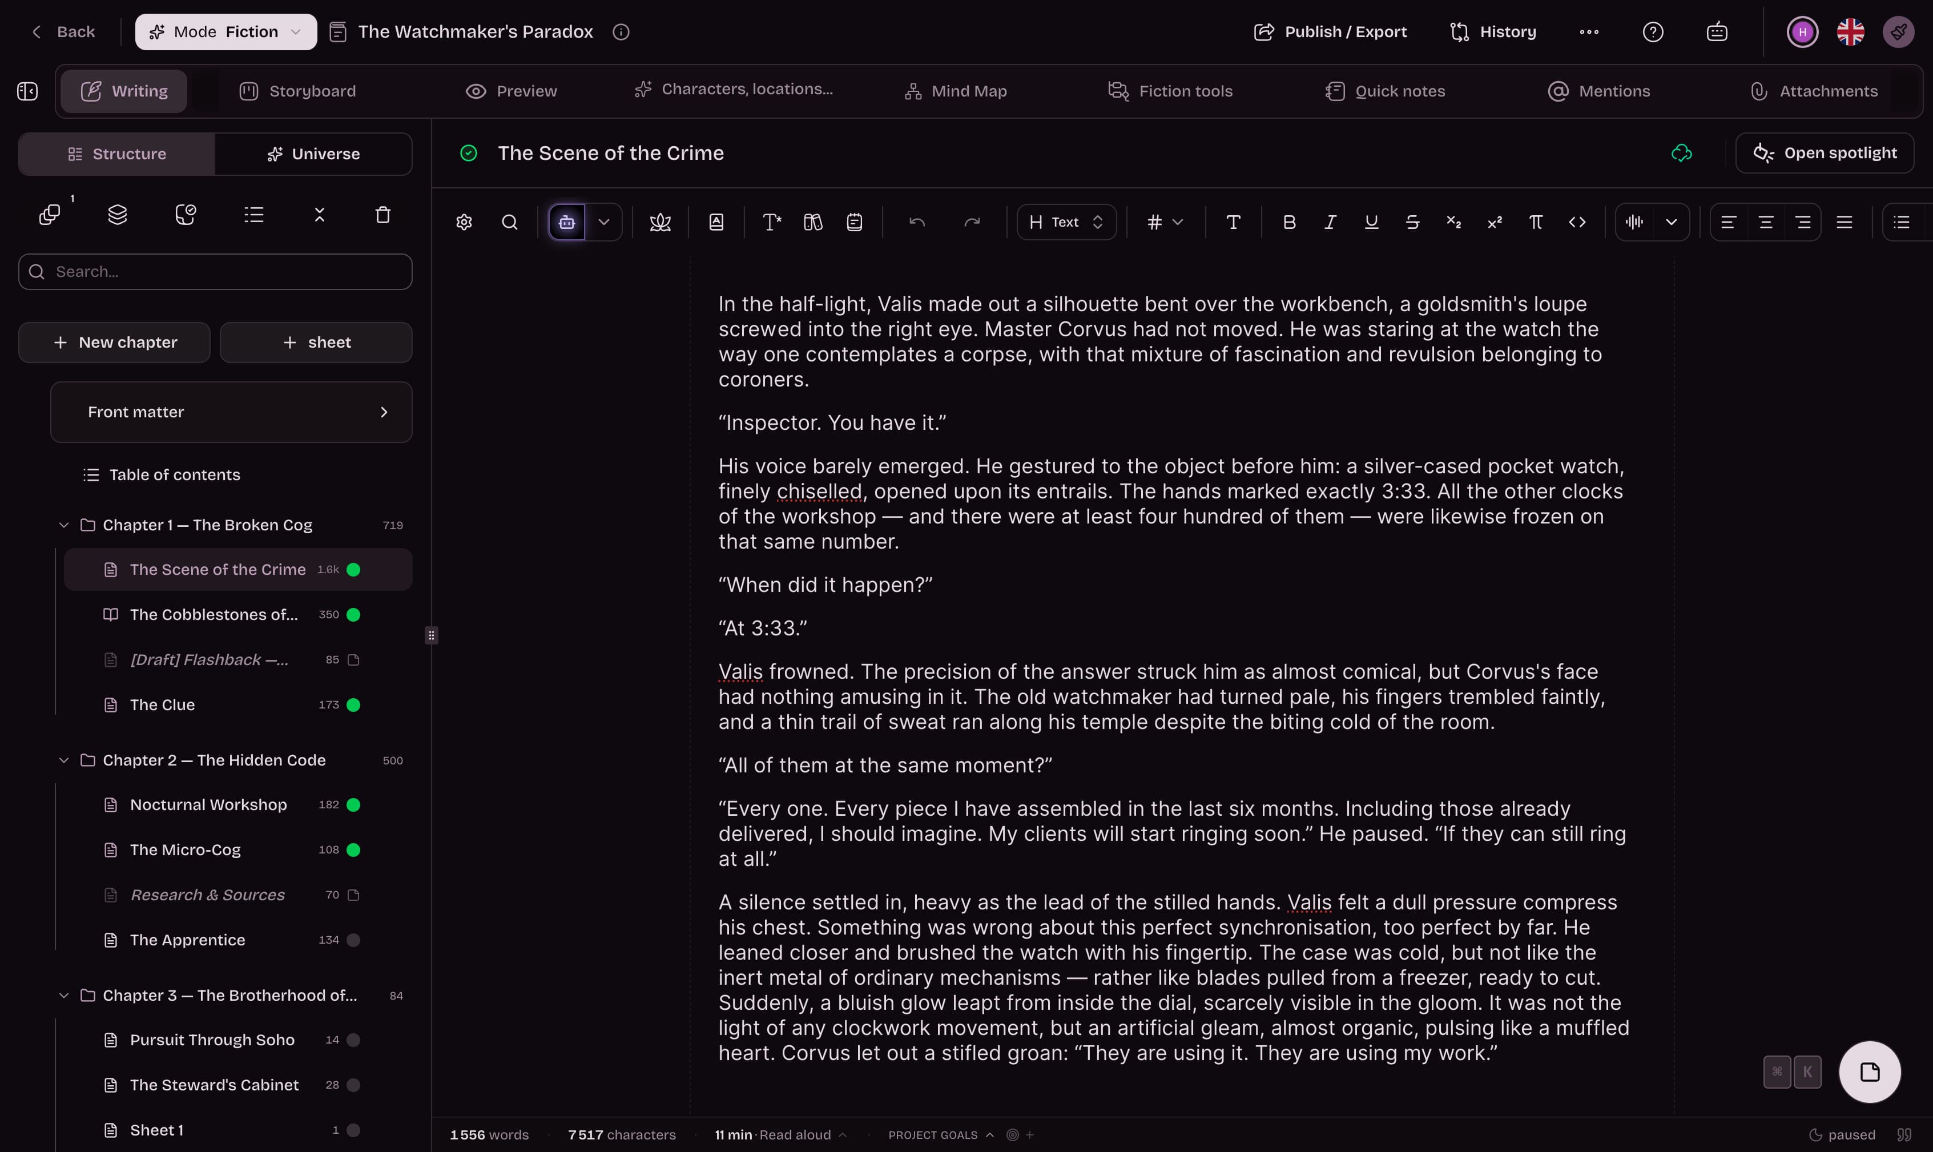Toggle status dot for Pursuit Through Soho
Viewport: 1933px width, 1152px height.
(353, 1040)
